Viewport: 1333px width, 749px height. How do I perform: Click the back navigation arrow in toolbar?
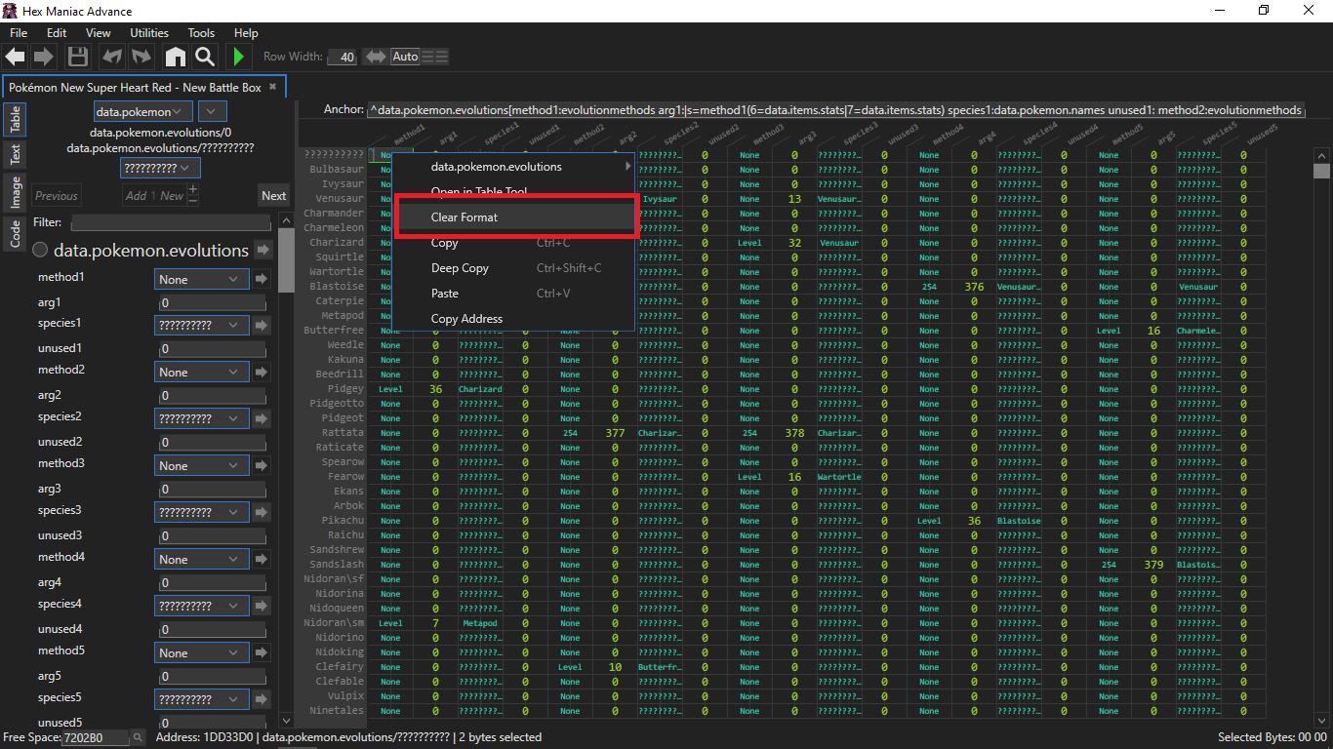15,57
